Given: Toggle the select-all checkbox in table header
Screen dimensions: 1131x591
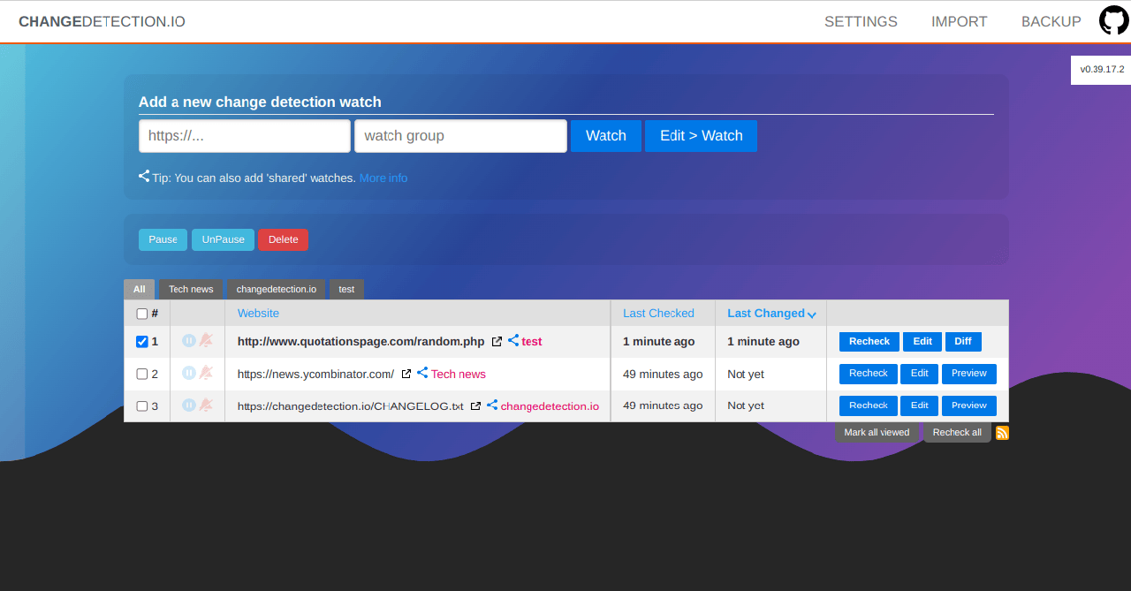Looking at the screenshot, I should (142, 314).
